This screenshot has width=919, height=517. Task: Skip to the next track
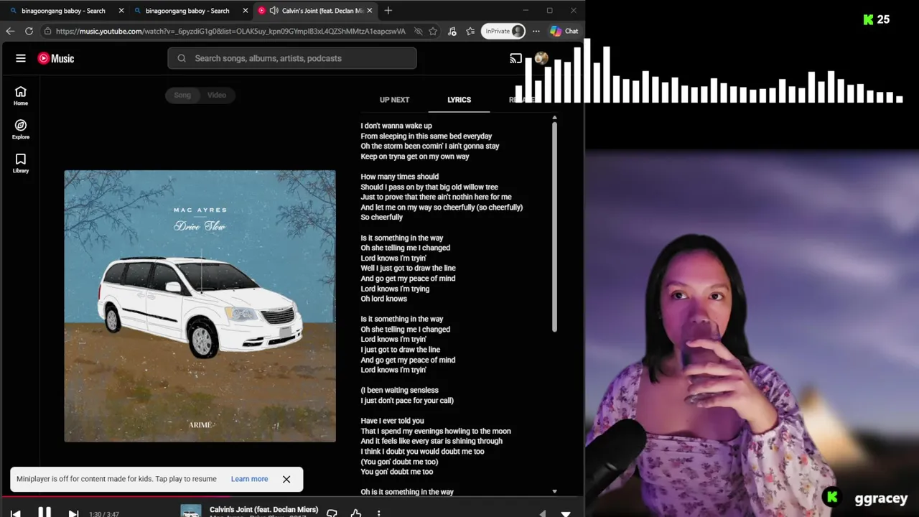click(73, 513)
